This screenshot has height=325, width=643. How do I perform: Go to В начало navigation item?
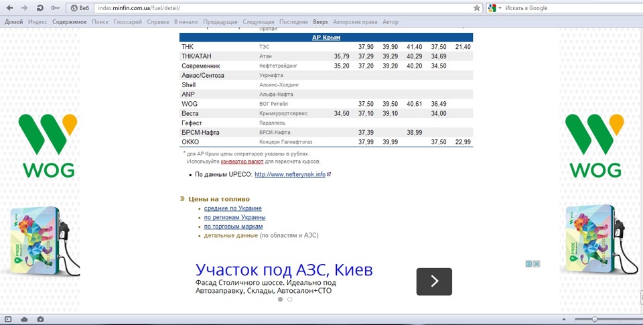coord(186,22)
